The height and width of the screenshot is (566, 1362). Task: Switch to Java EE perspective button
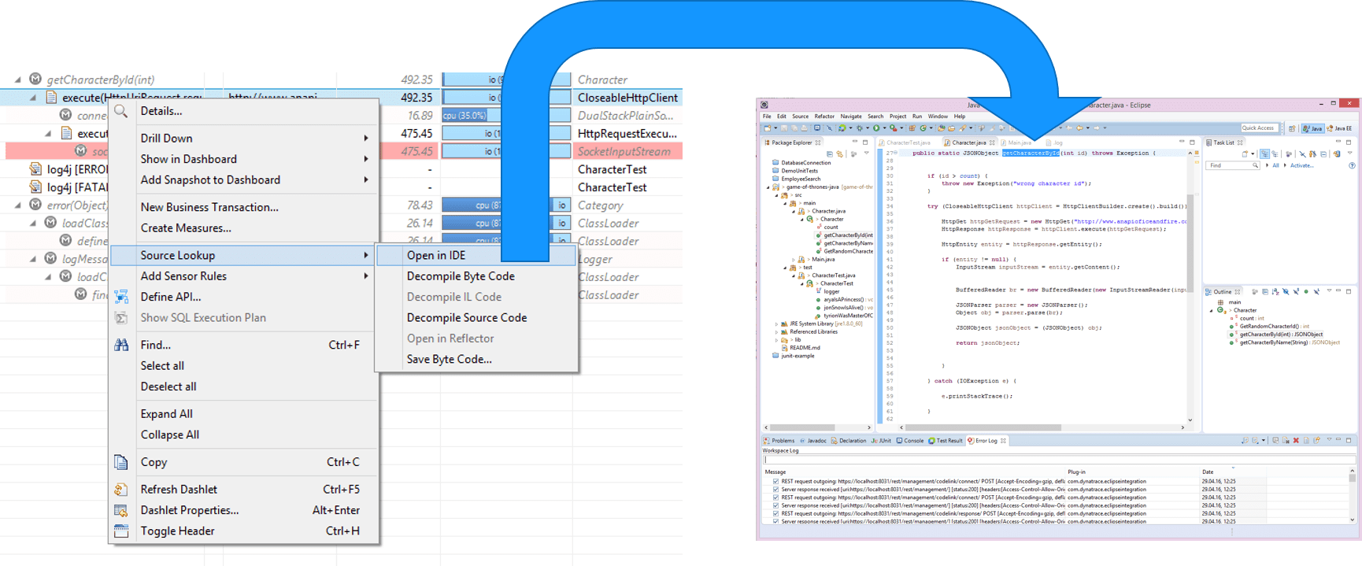coord(1339,128)
